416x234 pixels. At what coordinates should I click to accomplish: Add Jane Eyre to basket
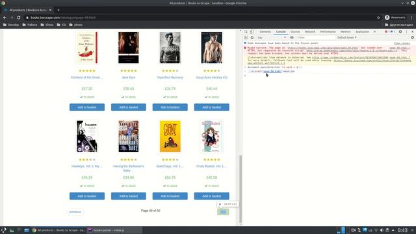[x=129, y=107]
